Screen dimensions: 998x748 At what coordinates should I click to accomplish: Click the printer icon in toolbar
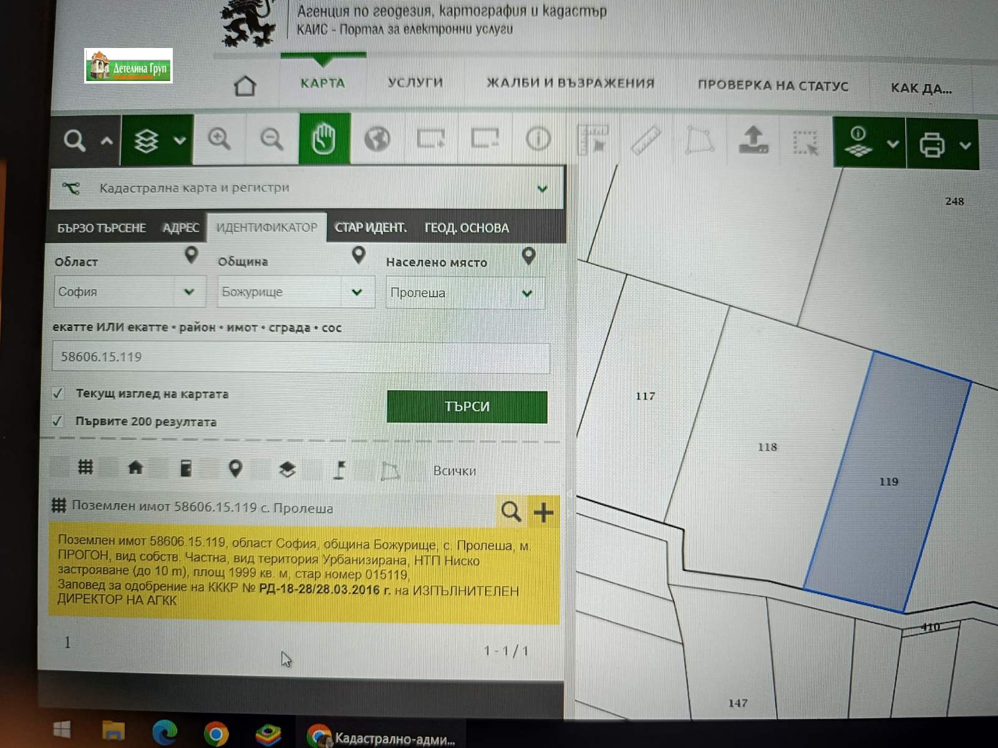click(932, 145)
